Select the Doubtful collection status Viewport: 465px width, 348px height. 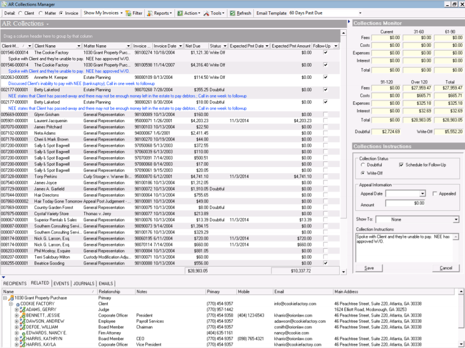coord(363,164)
